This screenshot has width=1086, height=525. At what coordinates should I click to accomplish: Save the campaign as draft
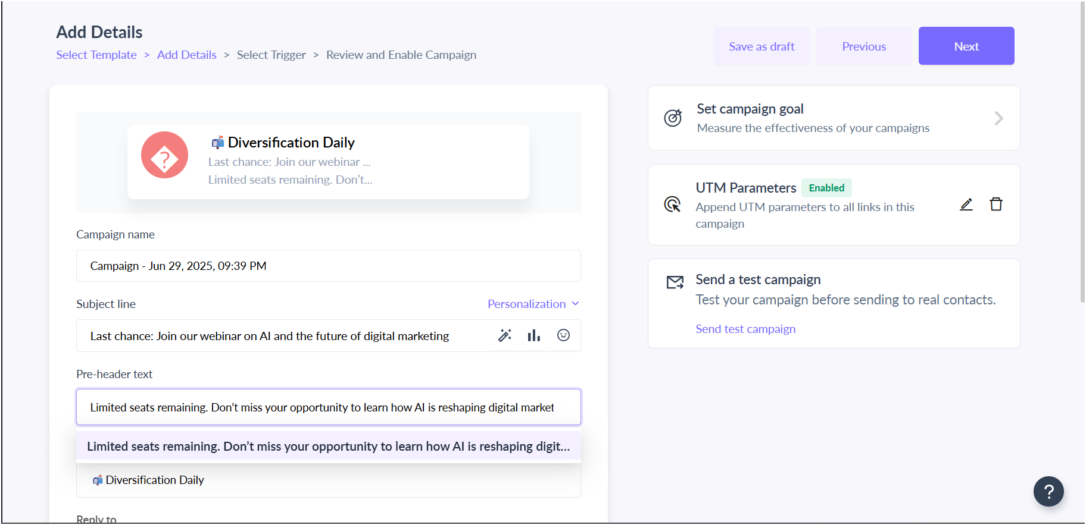tap(762, 46)
